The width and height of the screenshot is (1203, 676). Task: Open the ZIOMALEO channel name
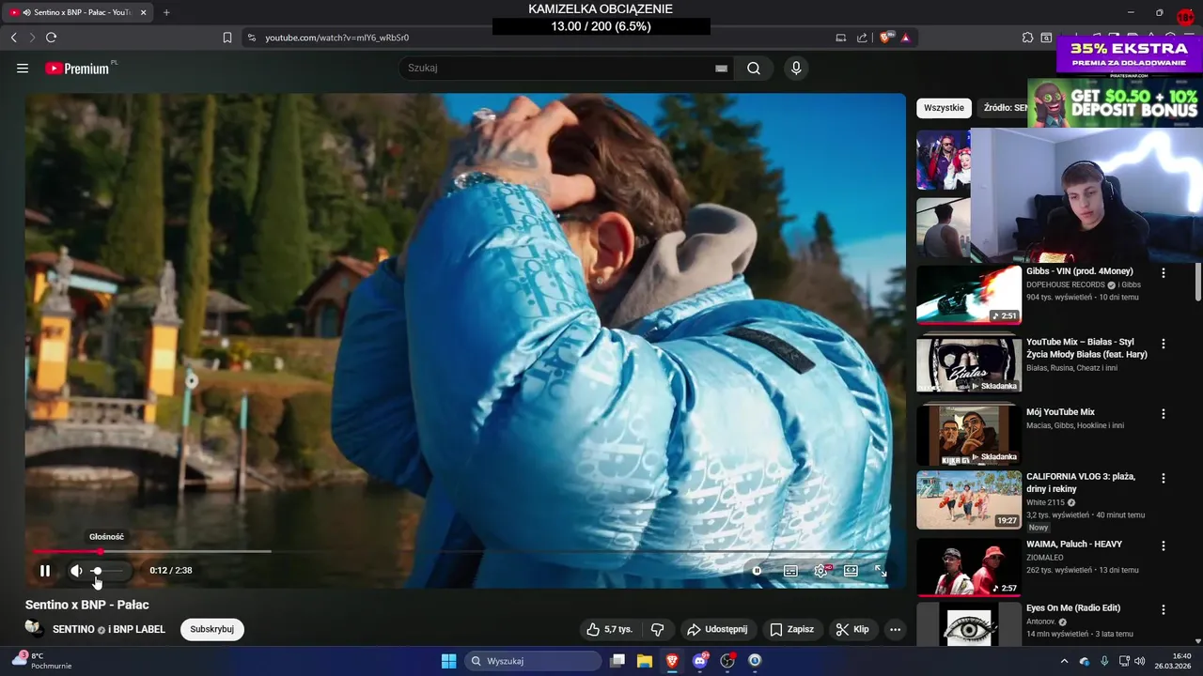(1046, 557)
